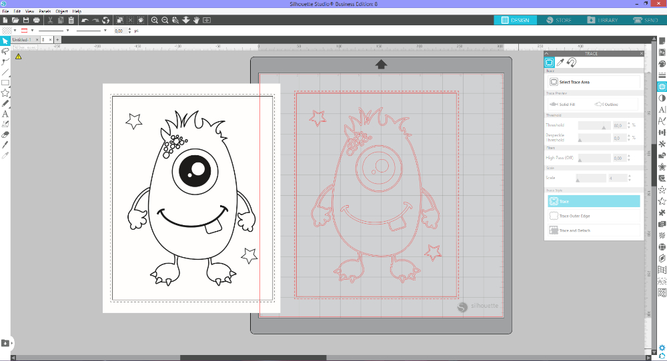Open the Edit menu
Image resolution: width=667 pixels, height=361 pixels.
[x=17, y=11]
